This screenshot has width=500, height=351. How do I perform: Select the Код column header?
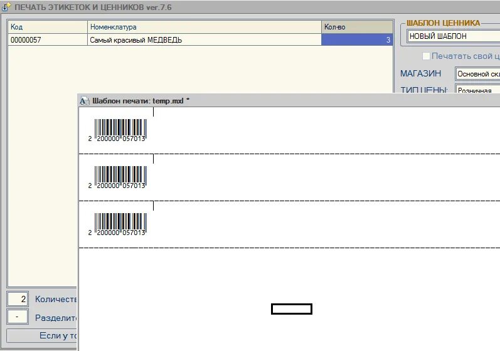[48, 27]
